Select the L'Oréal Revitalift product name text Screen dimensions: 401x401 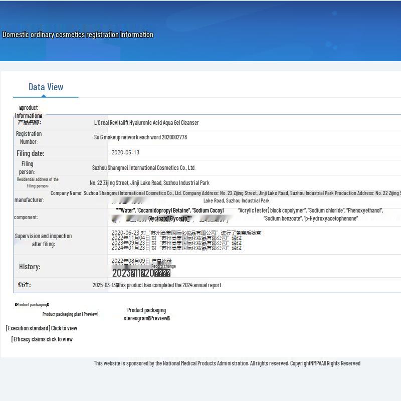146,123
